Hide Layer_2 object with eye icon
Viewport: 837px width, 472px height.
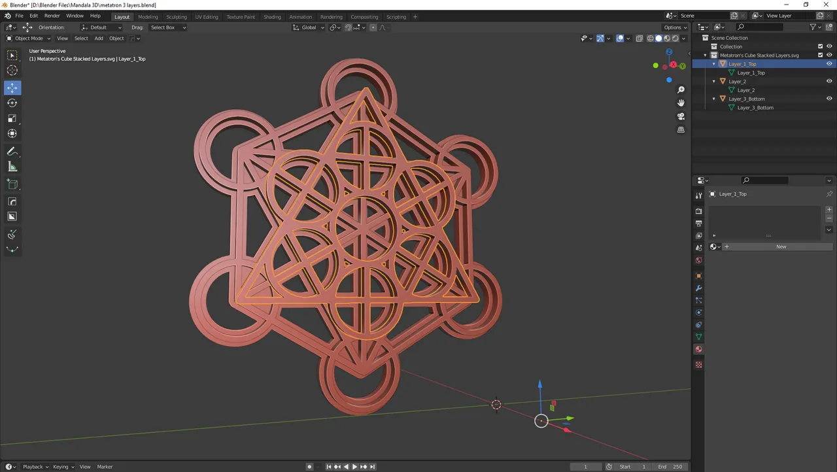point(829,81)
